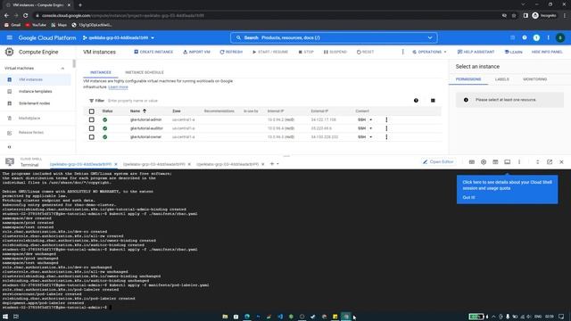This screenshot has height=321, width=571.
Task: Open the notifications bell icon in header
Action: point(536,37)
